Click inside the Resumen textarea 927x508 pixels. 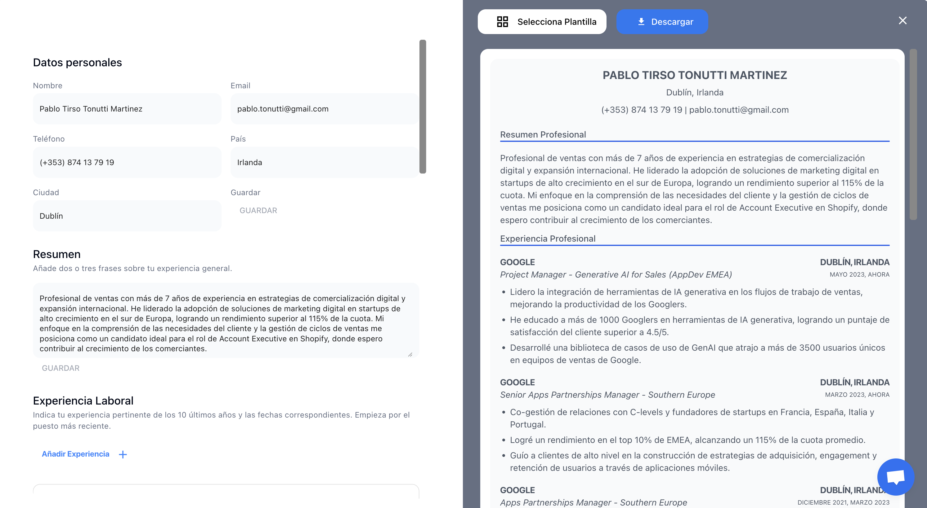click(x=226, y=321)
